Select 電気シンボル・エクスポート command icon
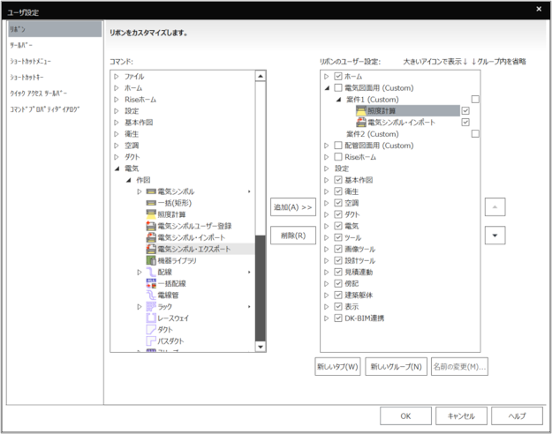Image resolution: width=552 pixels, height=434 pixels. point(151,250)
